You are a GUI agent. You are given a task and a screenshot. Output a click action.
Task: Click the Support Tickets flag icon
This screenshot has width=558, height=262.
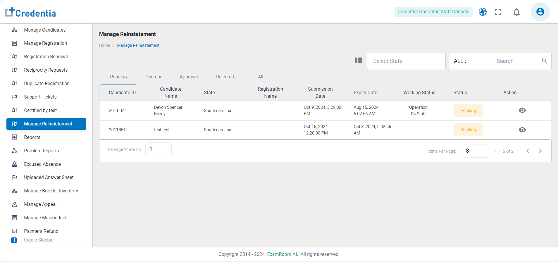(14, 97)
